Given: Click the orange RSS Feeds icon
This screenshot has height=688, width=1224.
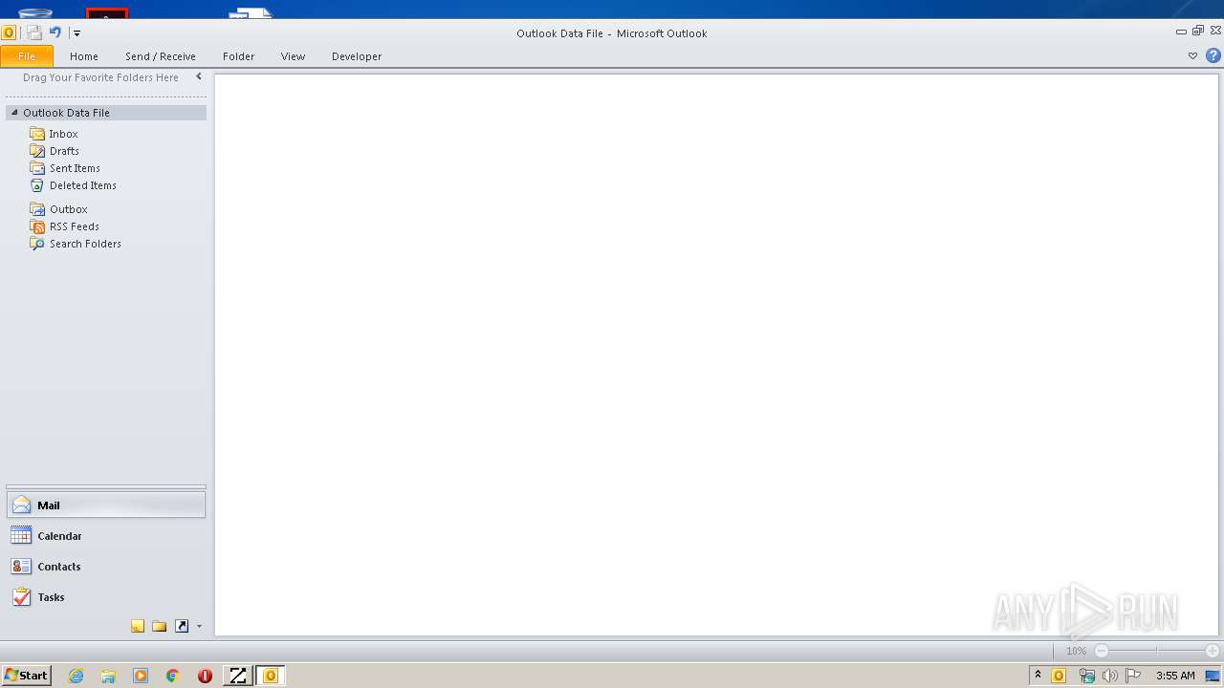Looking at the screenshot, I should [37, 226].
